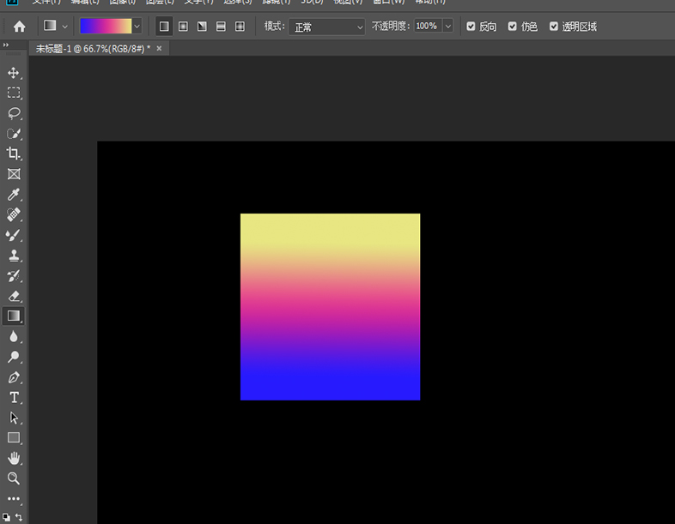Disable the 透明区域 (Transparency) checkbox

coord(554,27)
